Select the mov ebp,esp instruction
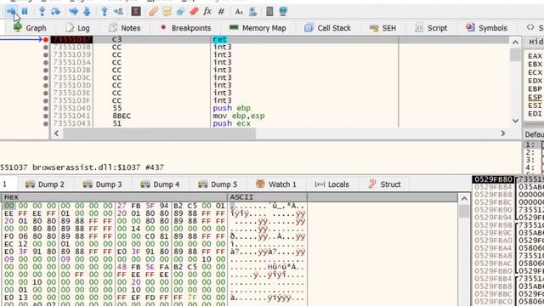The width and height of the screenshot is (544, 306). coord(239,116)
